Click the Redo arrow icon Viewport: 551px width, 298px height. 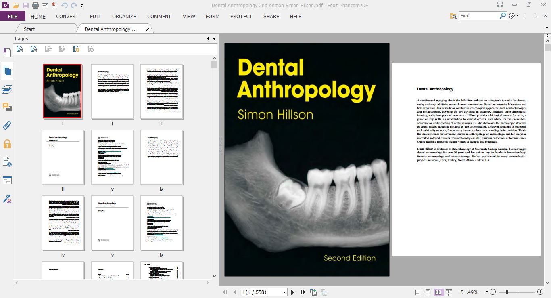tap(74, 6)
